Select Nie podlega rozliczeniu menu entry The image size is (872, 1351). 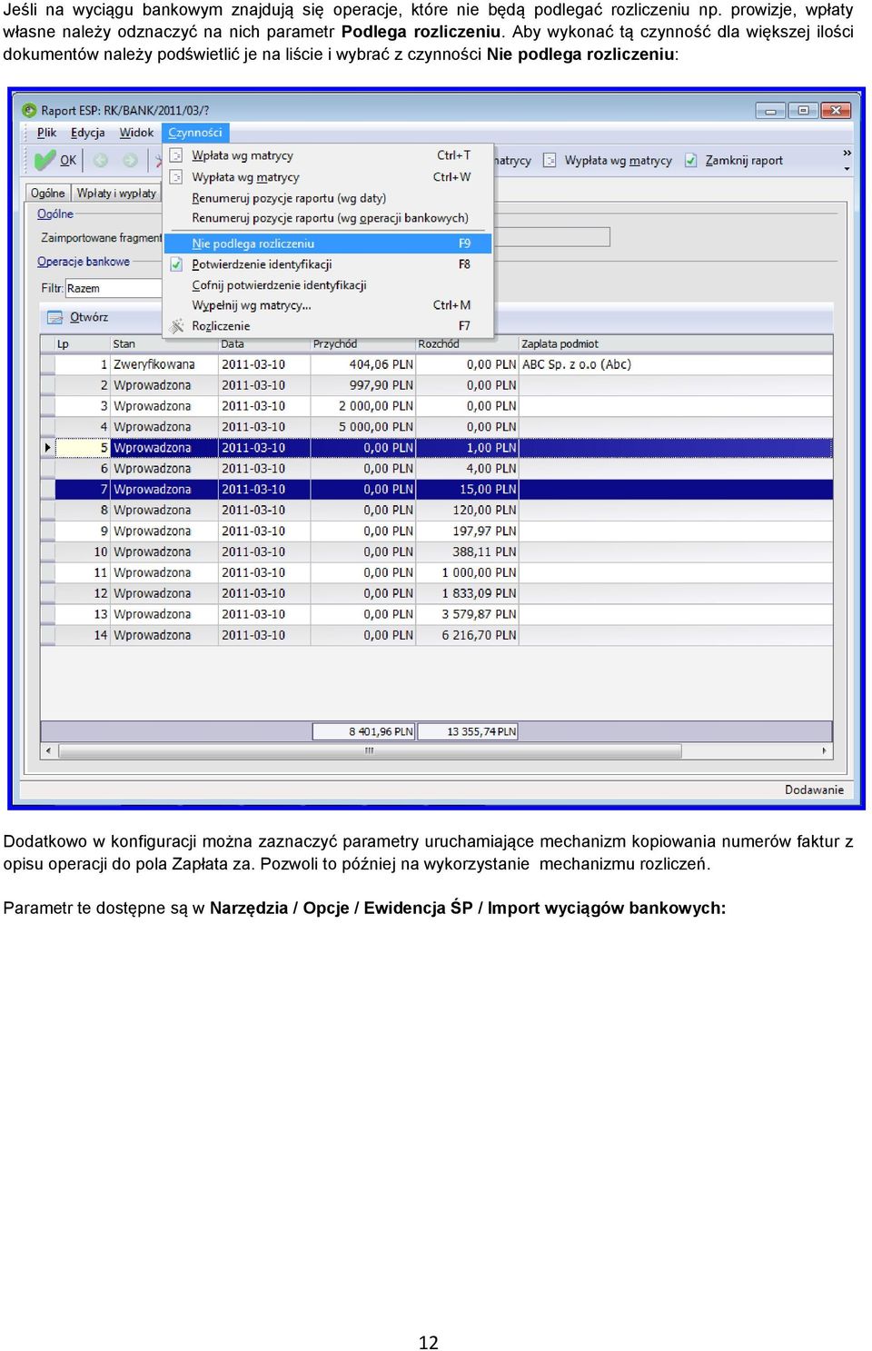(x=330, y=243)
